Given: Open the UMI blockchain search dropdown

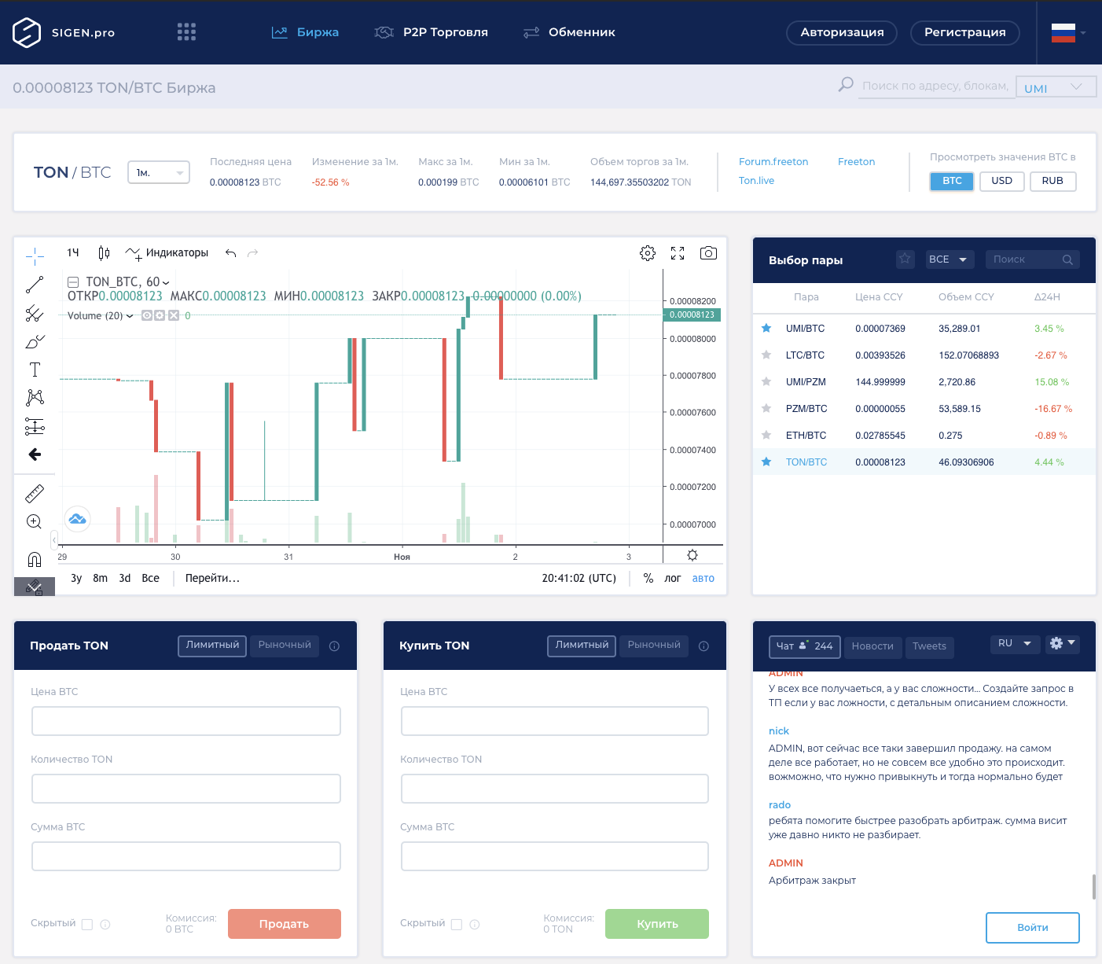Looking at the screenshot, I should pyautogui.click(x=1056, y=86).
